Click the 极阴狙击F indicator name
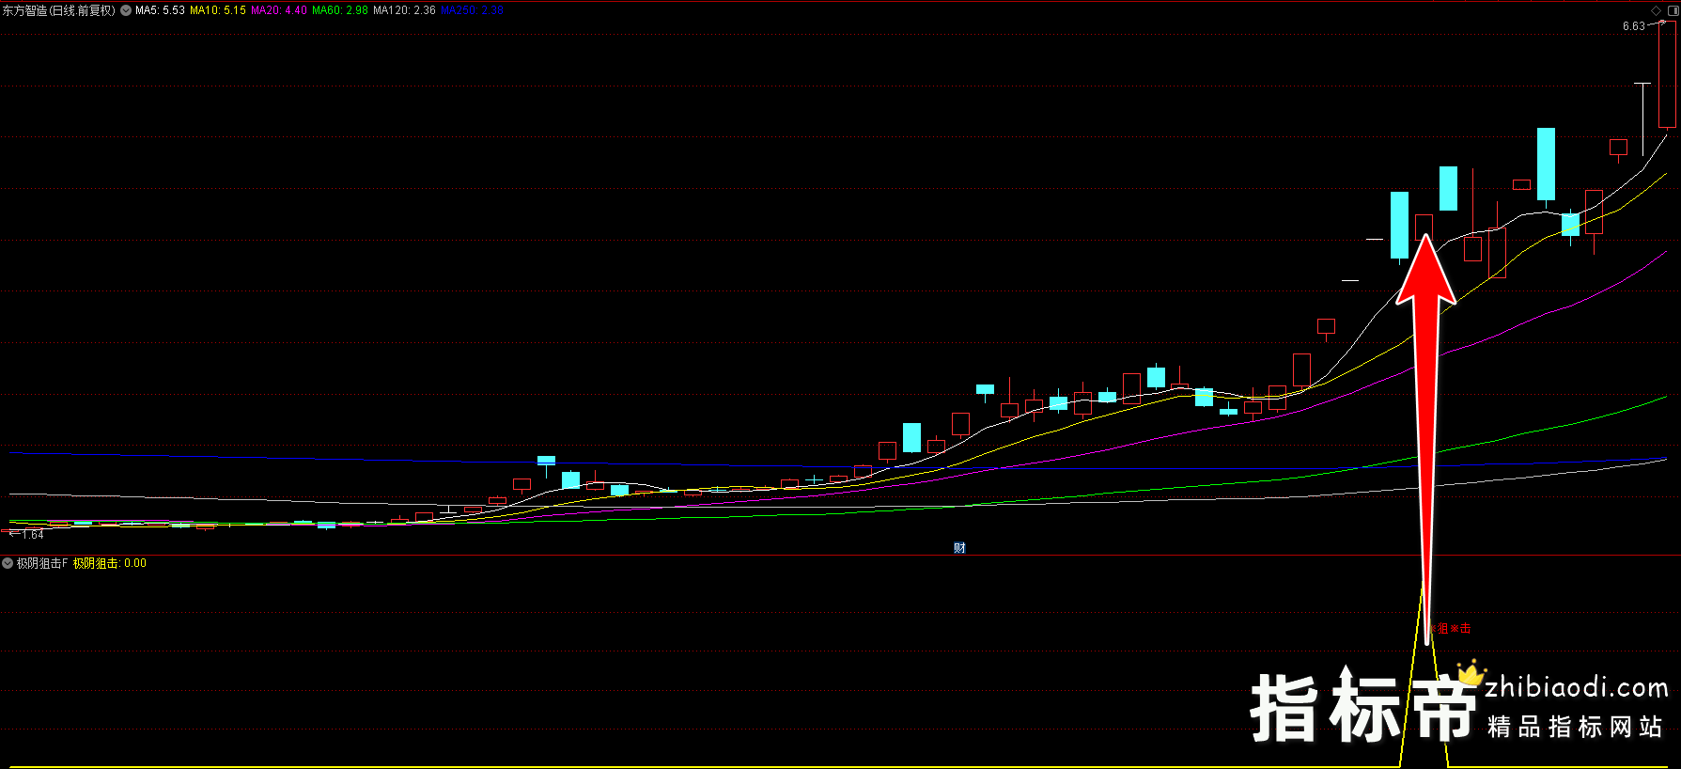This screenshot has height=769, width=1681. [42, 563]
